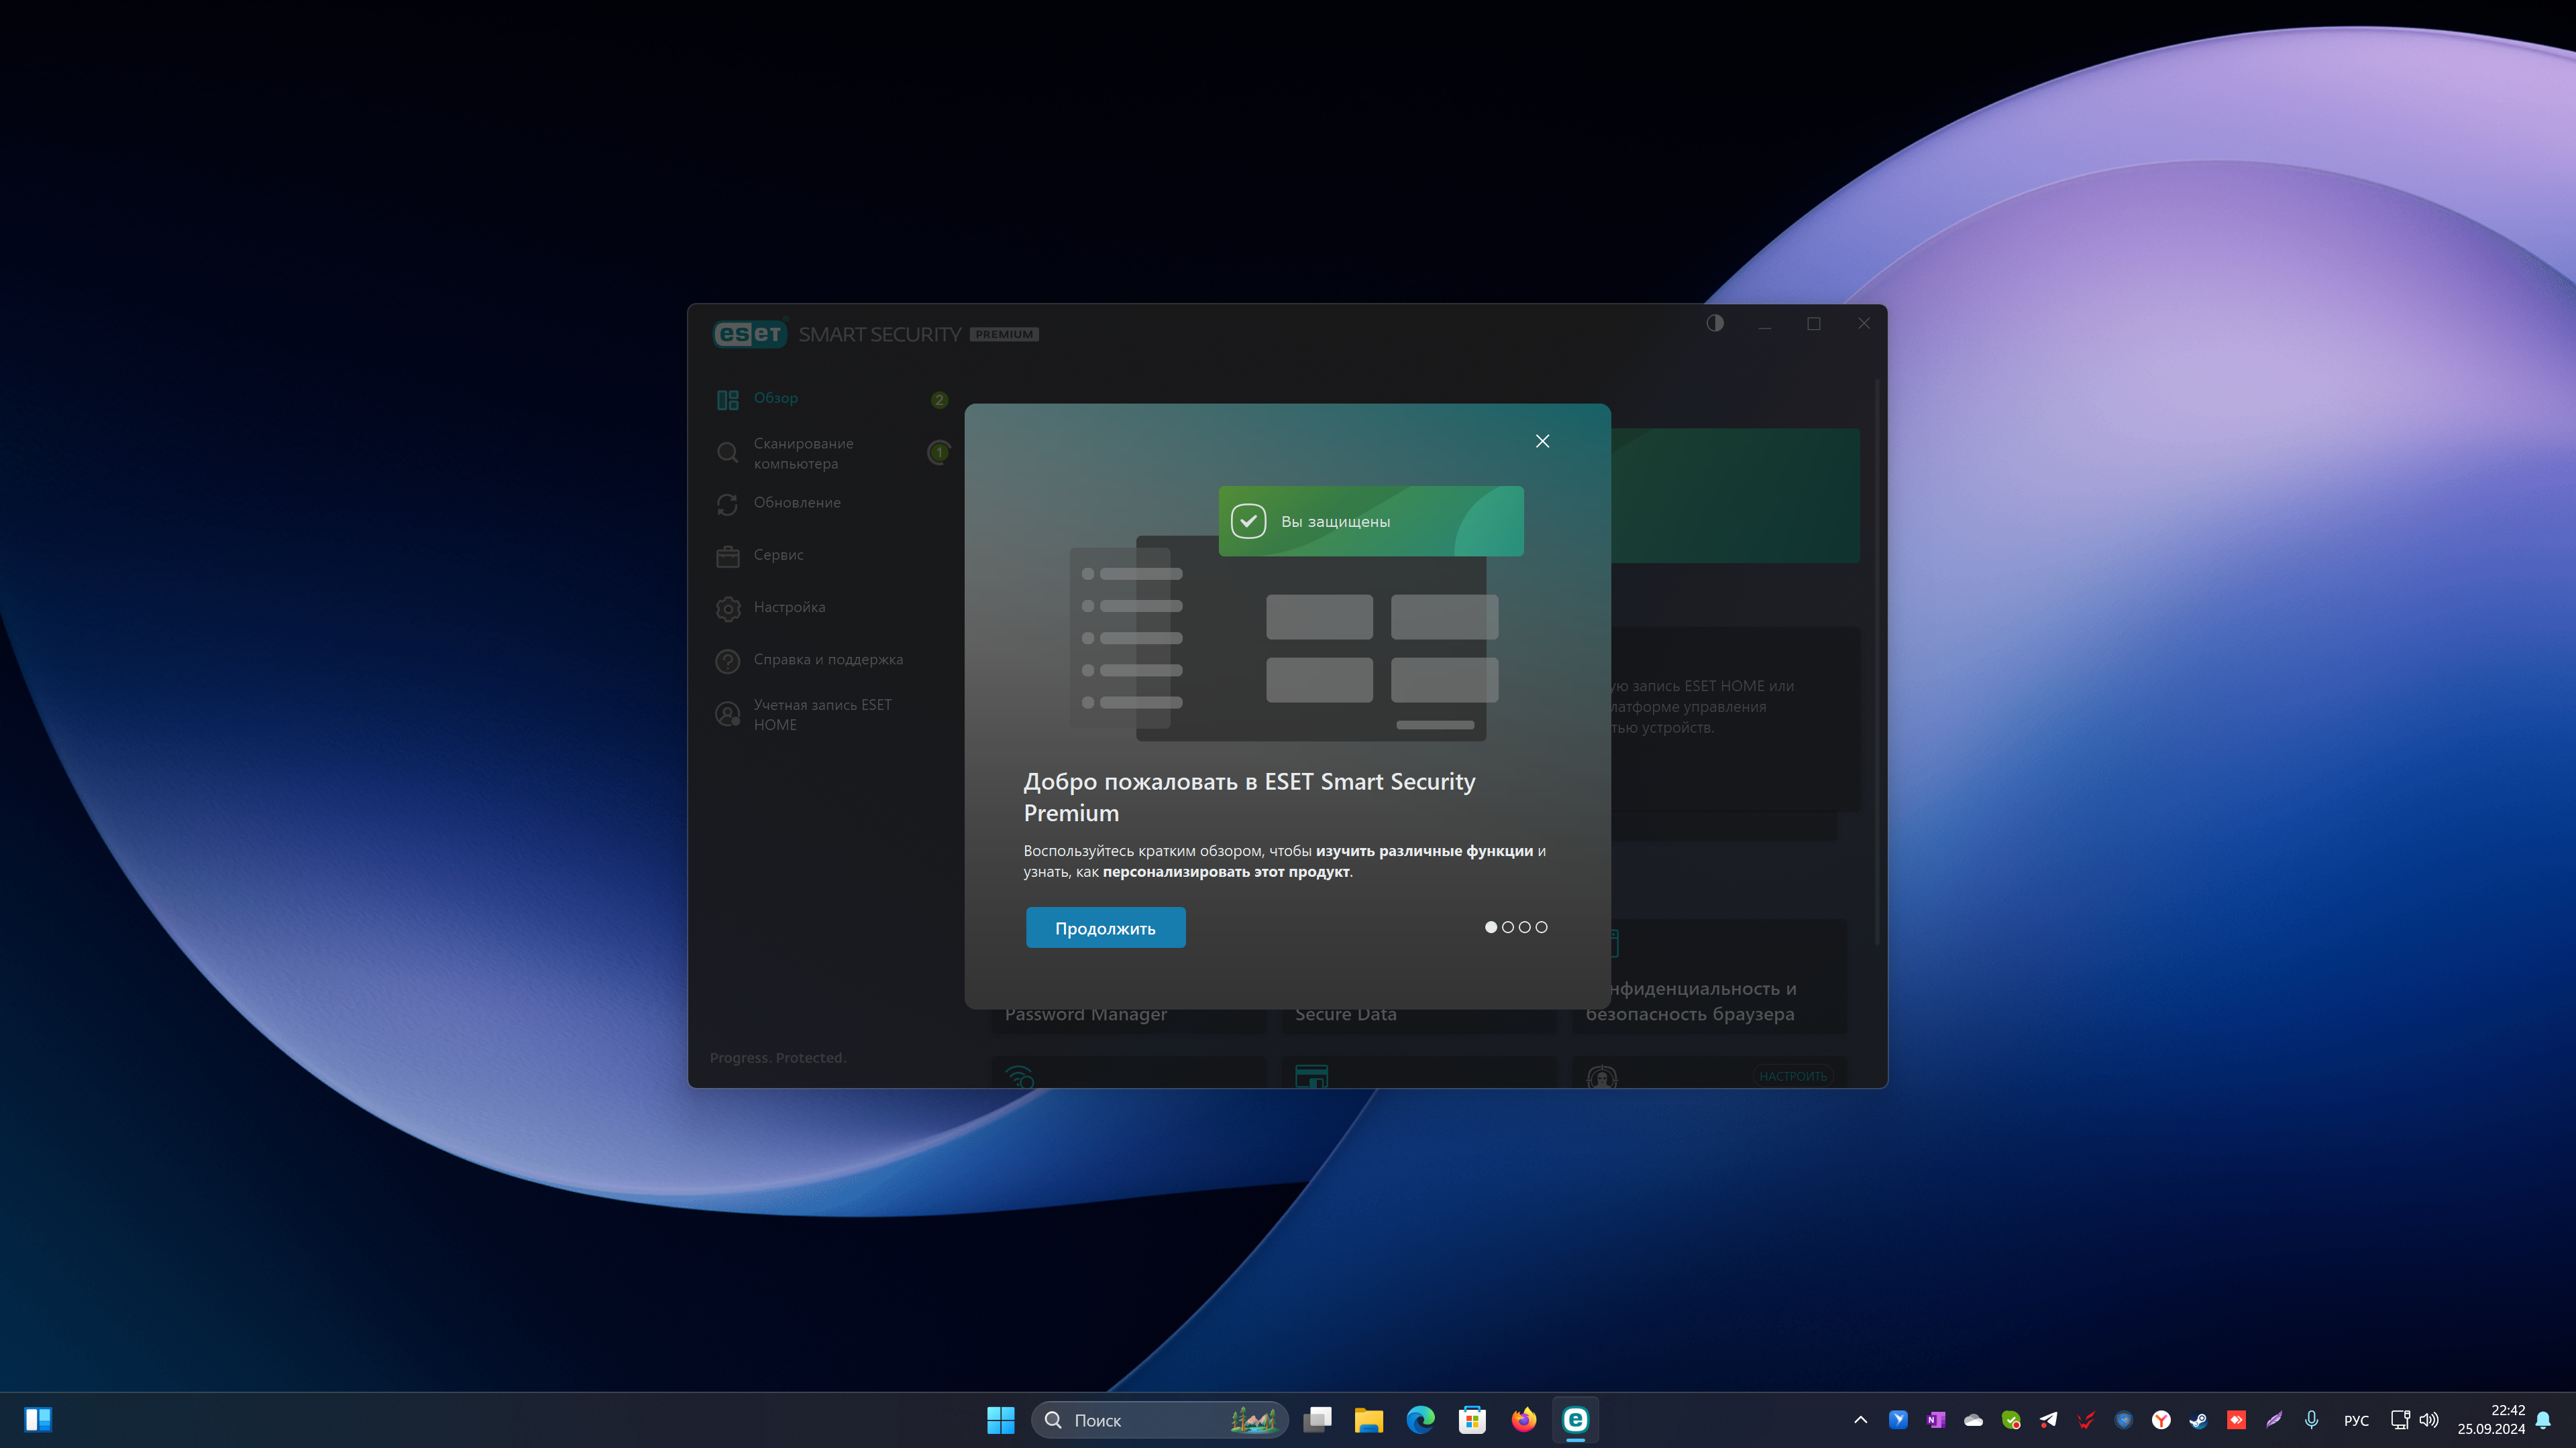Screen dimensions: 2576x1448
Task: Click the Вы защищены illustration banner
Action: coord(1370,521)
